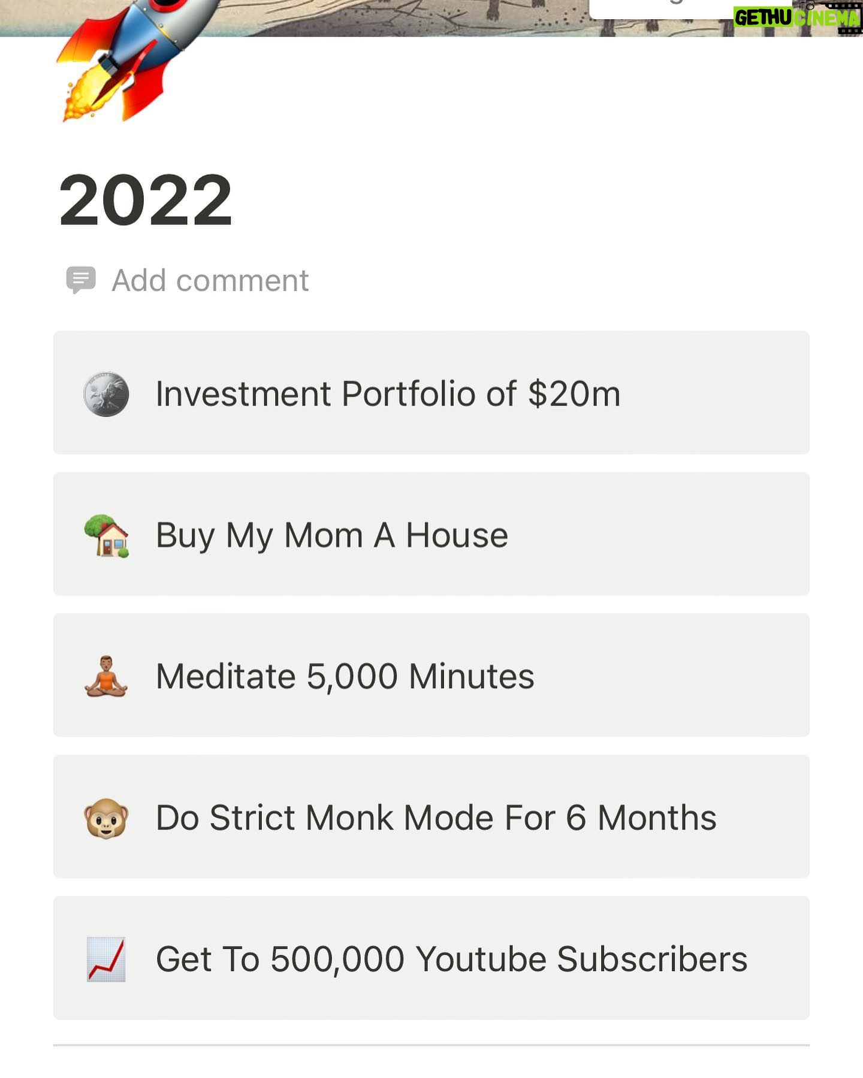Open the Gethu Cinema watermark logo
Image resolution: width=863 pixels, height=1078 pixels.
(798, 17)
